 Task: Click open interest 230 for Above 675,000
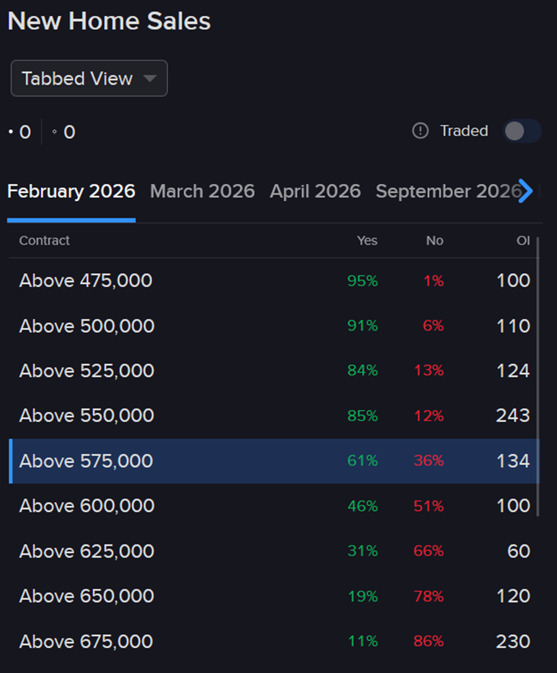tap(513, 642)
